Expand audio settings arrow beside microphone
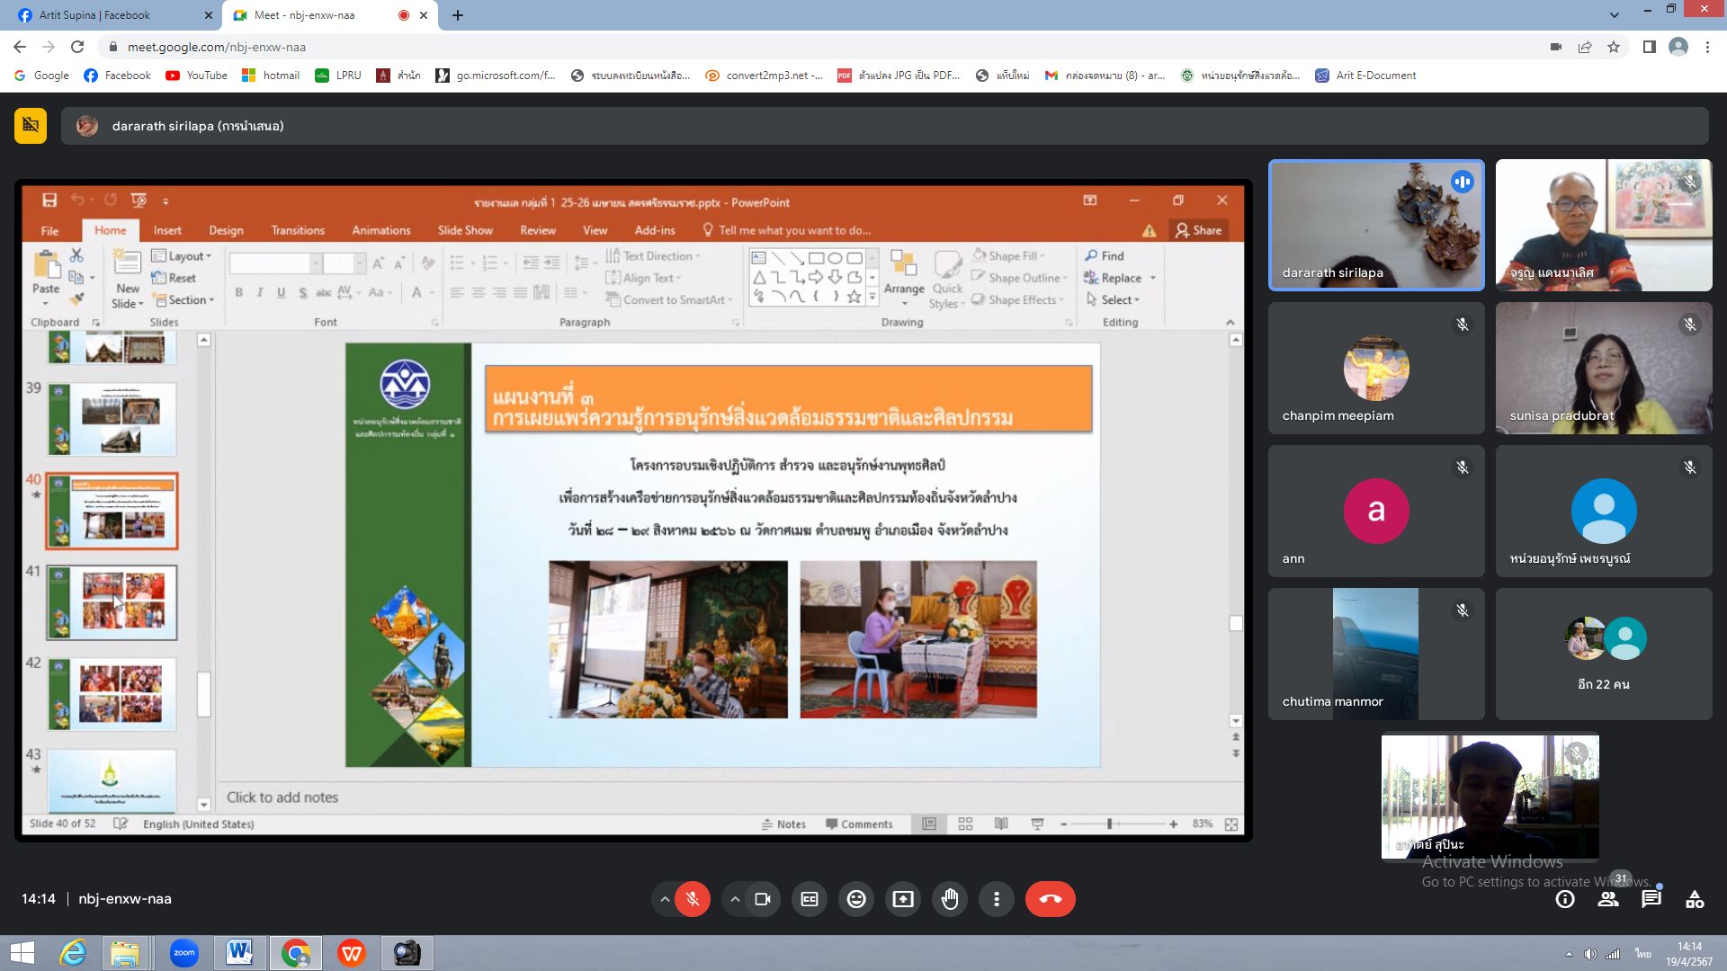Viewport: 1727px width, 971px height. (x=665, y=899)
